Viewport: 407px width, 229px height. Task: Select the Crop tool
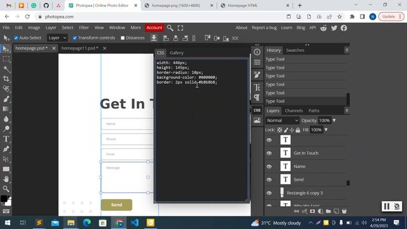pyautogui.click(x=6, y=79)
